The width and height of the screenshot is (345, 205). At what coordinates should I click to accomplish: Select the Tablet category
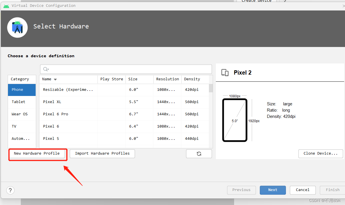[22, 102]
